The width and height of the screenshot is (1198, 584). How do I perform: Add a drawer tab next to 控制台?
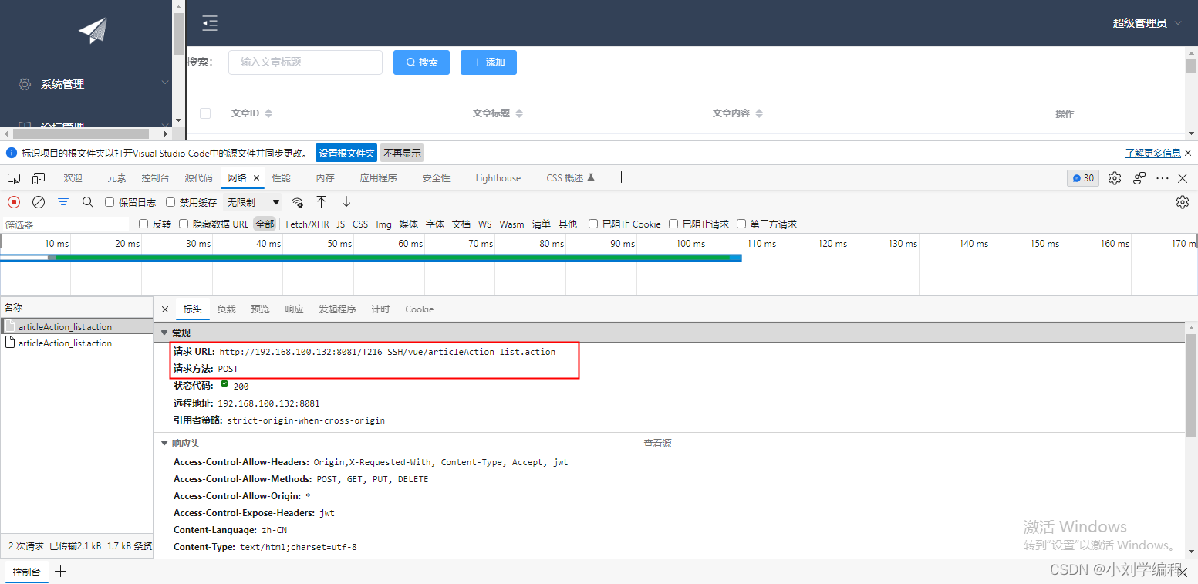61,572
